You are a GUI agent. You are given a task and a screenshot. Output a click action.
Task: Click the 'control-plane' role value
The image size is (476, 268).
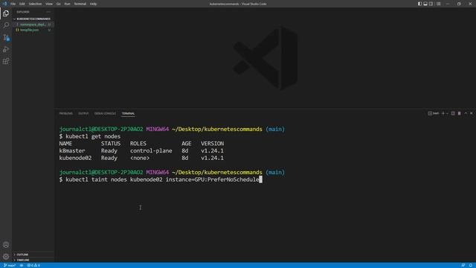pyautogui.click(x=151, y=150)
